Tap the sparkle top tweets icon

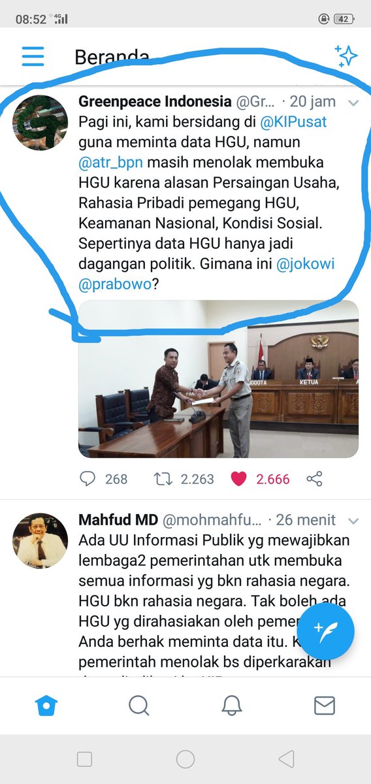coord(346,56)
